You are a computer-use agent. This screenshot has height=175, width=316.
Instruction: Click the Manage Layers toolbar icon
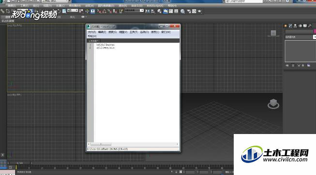tap(159, 11)
